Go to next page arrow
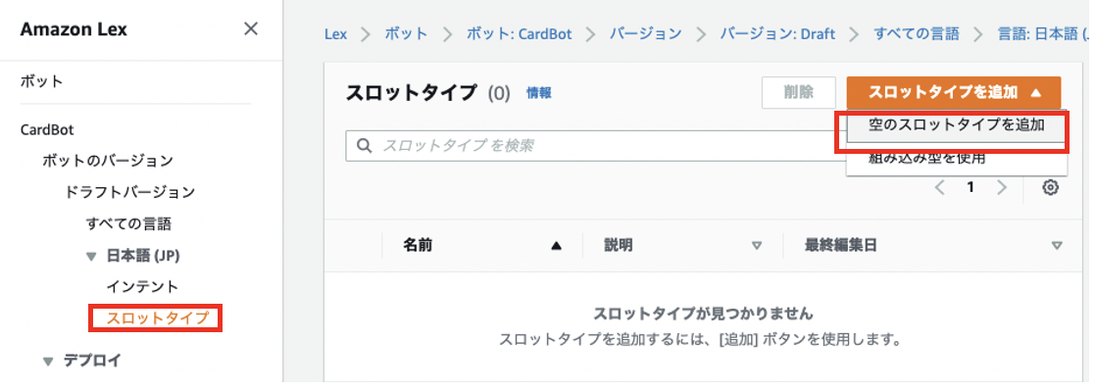This screenshot has height=390, width=1096. click(x=1002, y=187)
